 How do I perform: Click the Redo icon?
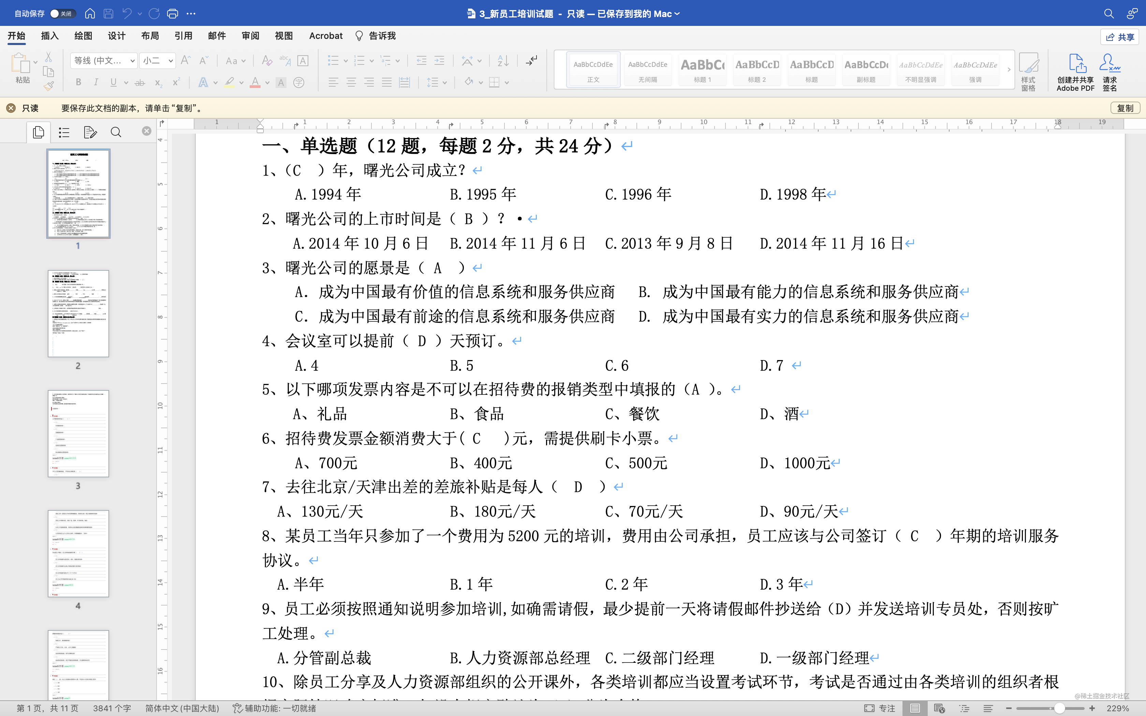tap(155, 14)
